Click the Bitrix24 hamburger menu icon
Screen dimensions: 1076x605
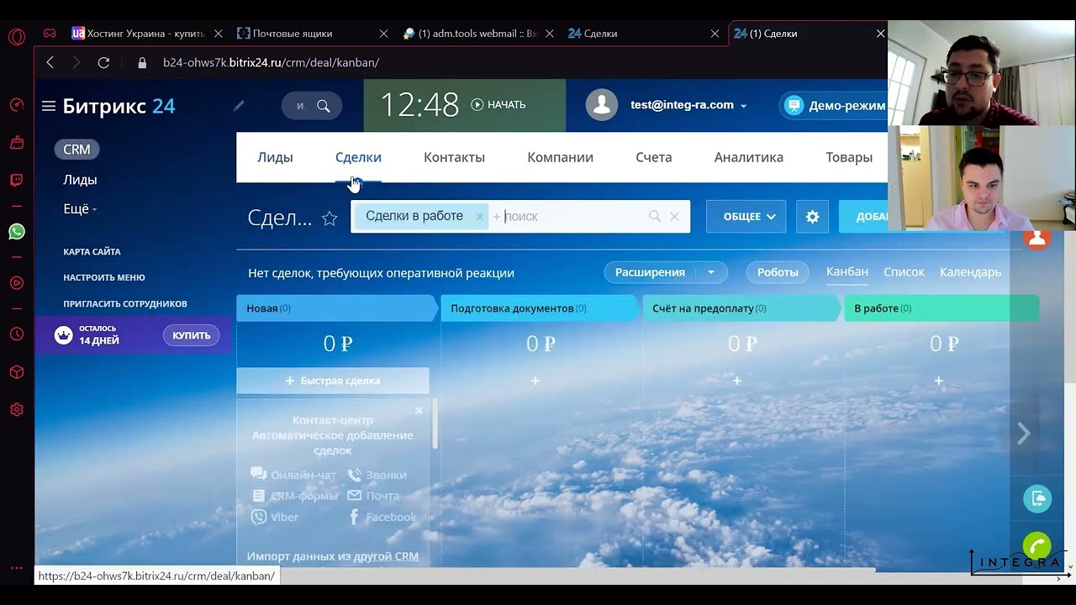point(49,106)
